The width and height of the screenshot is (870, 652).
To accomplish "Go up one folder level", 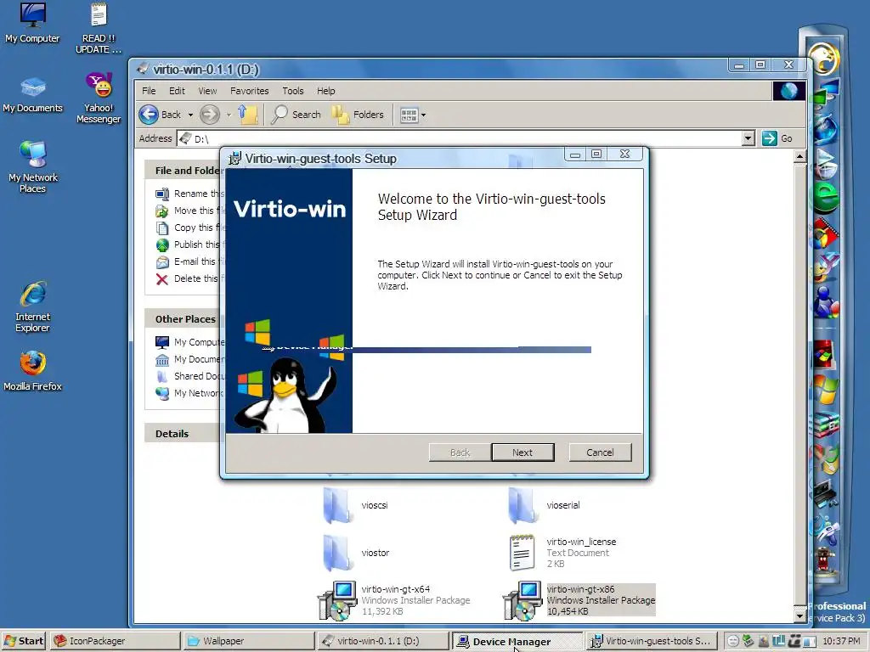I will point(248,115).
